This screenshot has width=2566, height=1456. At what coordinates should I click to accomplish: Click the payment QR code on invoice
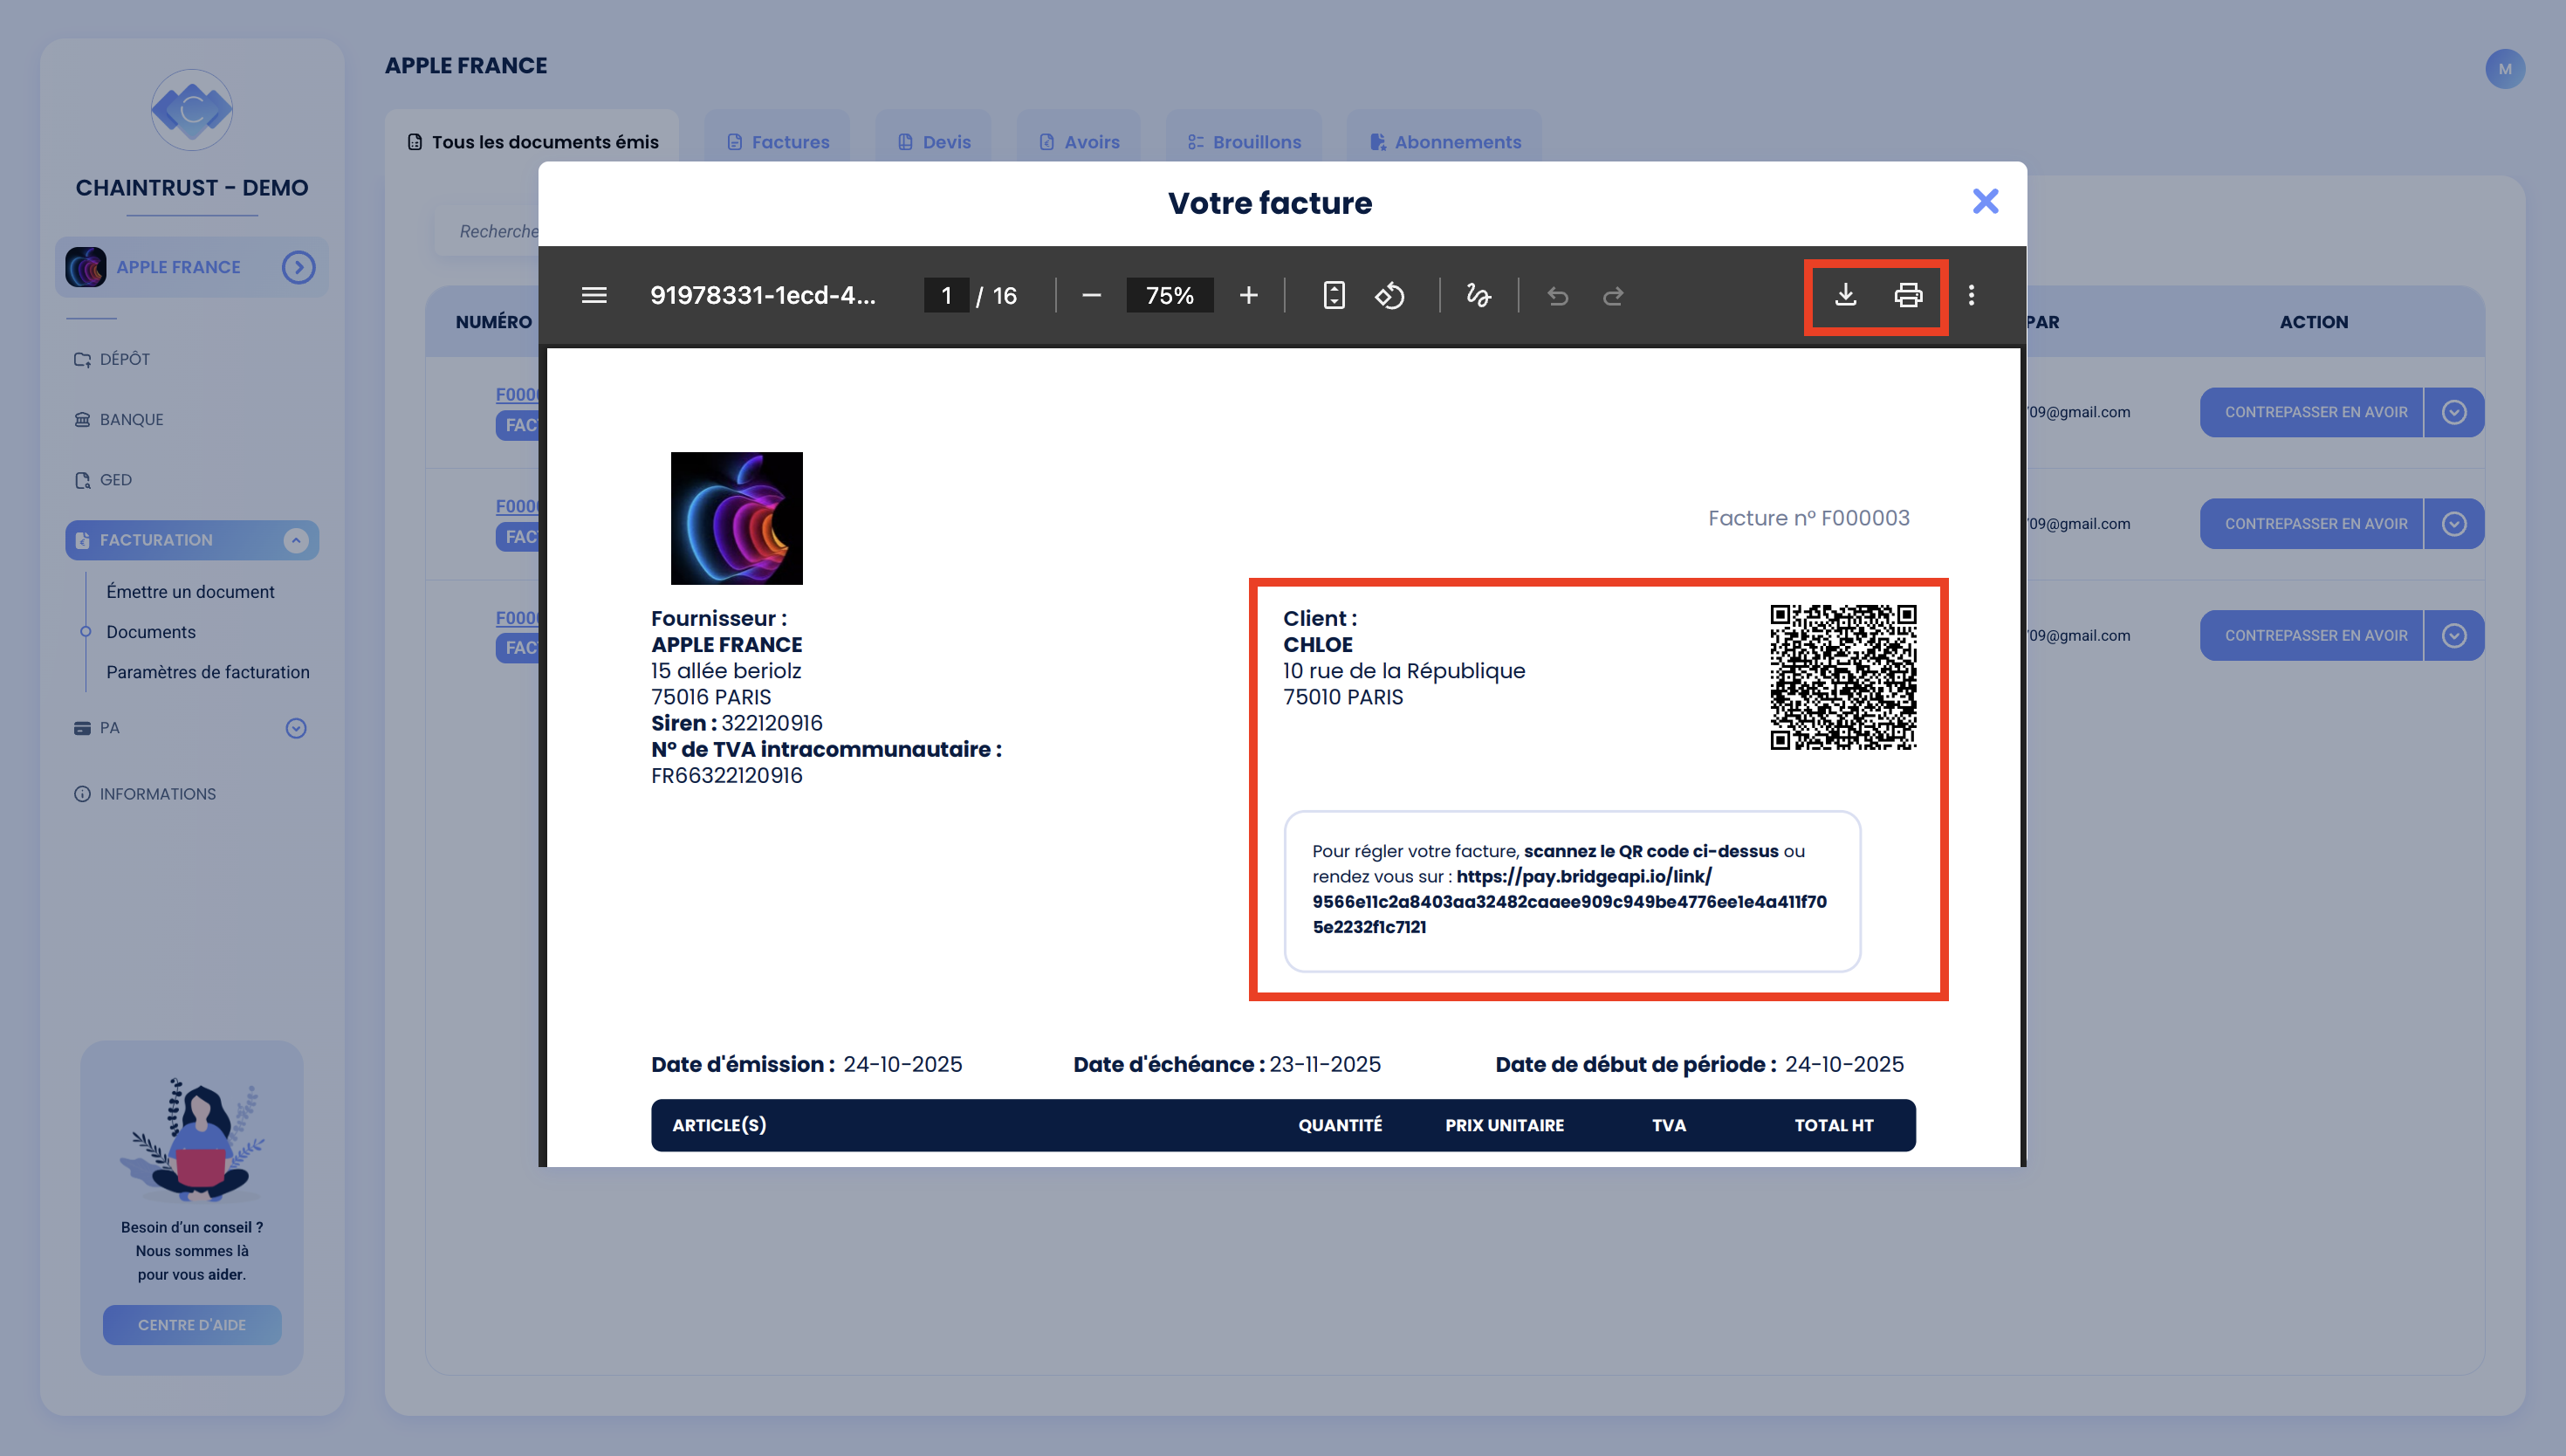click(x=1843, y=677)
